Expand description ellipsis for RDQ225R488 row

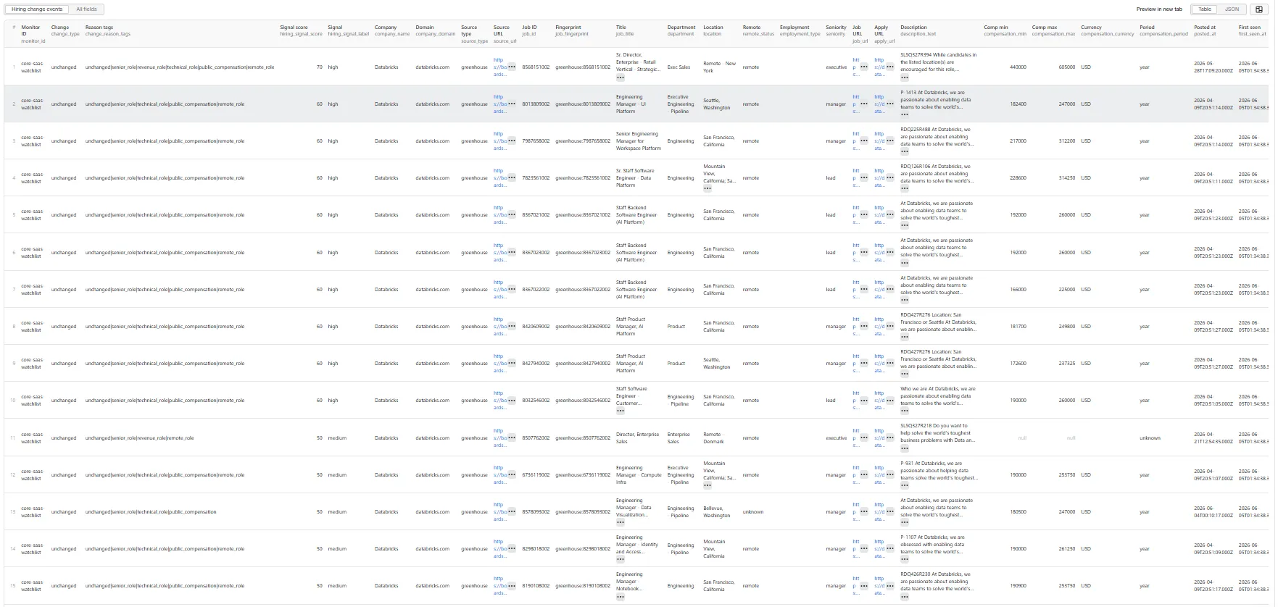click(x=905, y=151)
